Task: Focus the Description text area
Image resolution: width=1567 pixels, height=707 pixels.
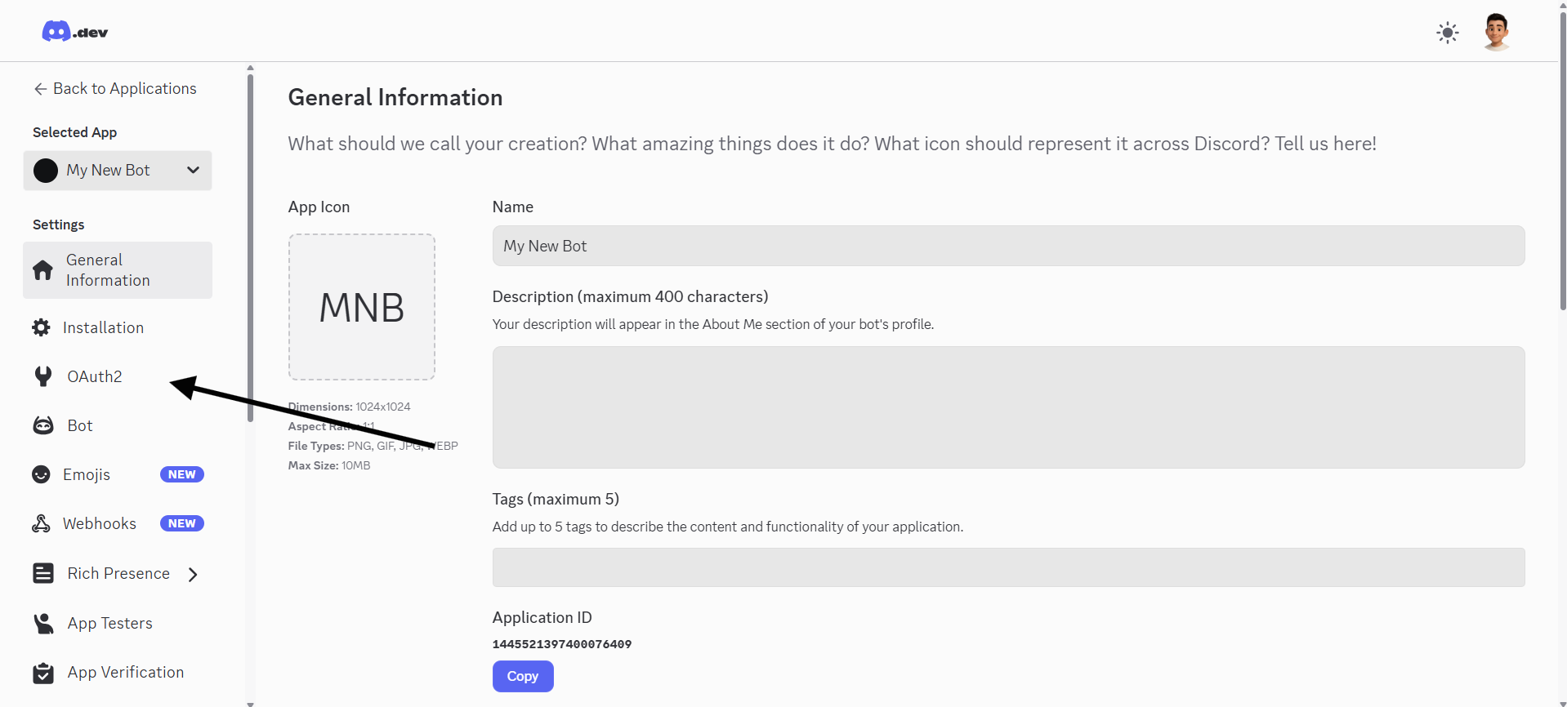Action: tap(1008, 407)
